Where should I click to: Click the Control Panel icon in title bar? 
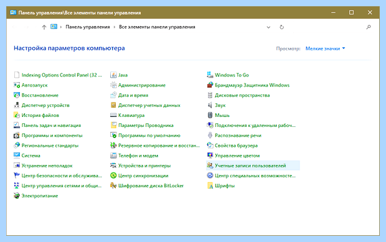click(13, 12)
